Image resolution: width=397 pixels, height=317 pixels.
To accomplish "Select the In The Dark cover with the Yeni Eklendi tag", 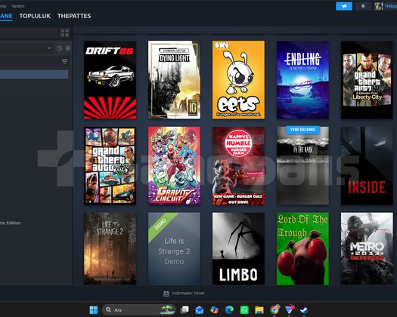I will coord(302,166).
